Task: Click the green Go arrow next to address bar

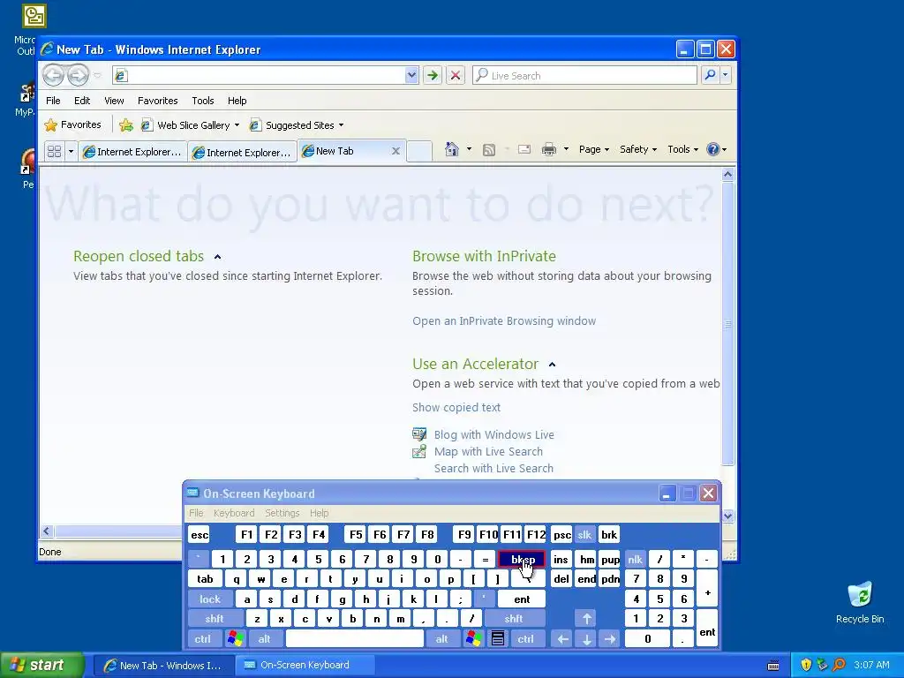Action: coord(433,75)
